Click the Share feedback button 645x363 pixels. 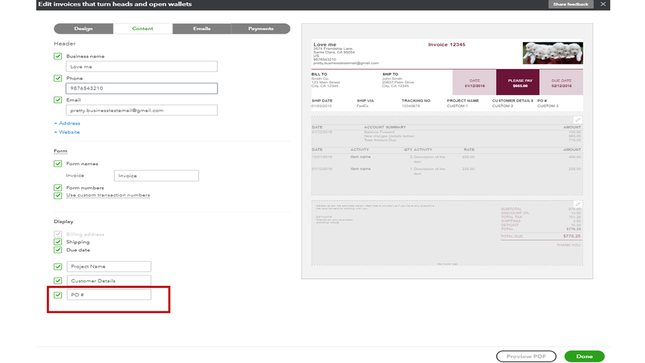571,4
